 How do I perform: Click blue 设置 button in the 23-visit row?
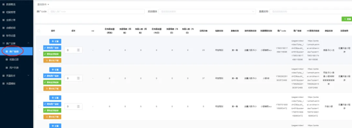(55, 41)
